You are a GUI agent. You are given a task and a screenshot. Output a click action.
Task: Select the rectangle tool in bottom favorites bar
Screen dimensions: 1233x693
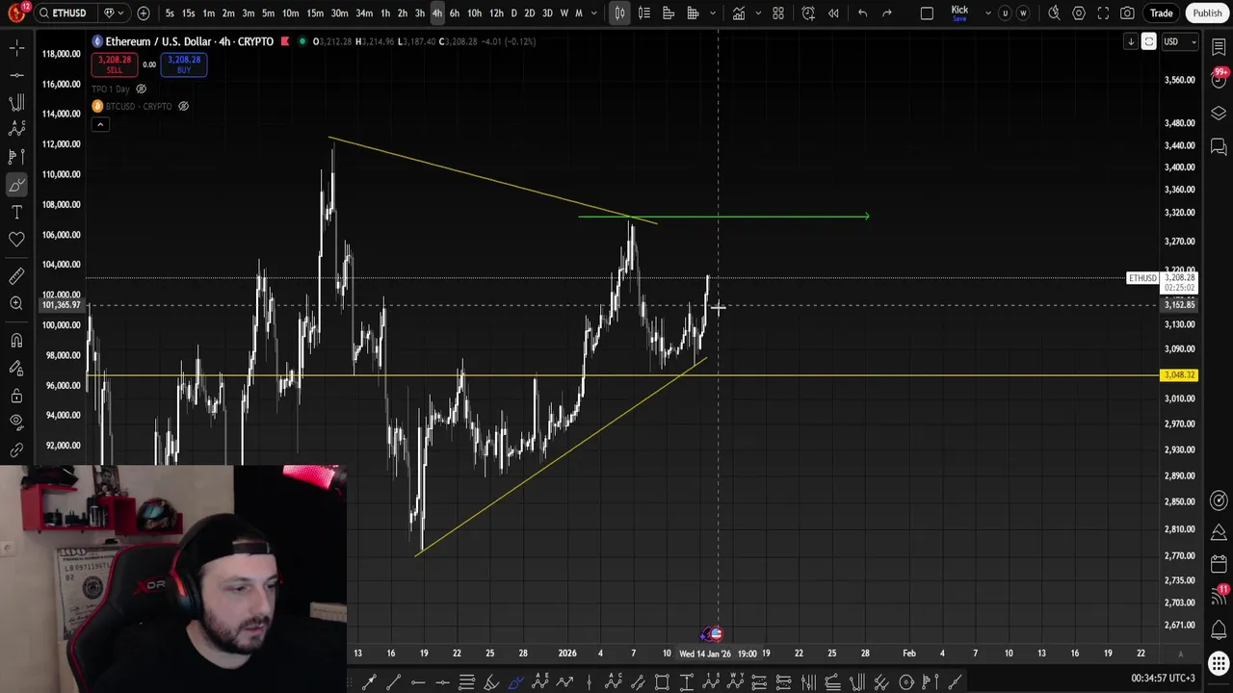coord(662,682)
